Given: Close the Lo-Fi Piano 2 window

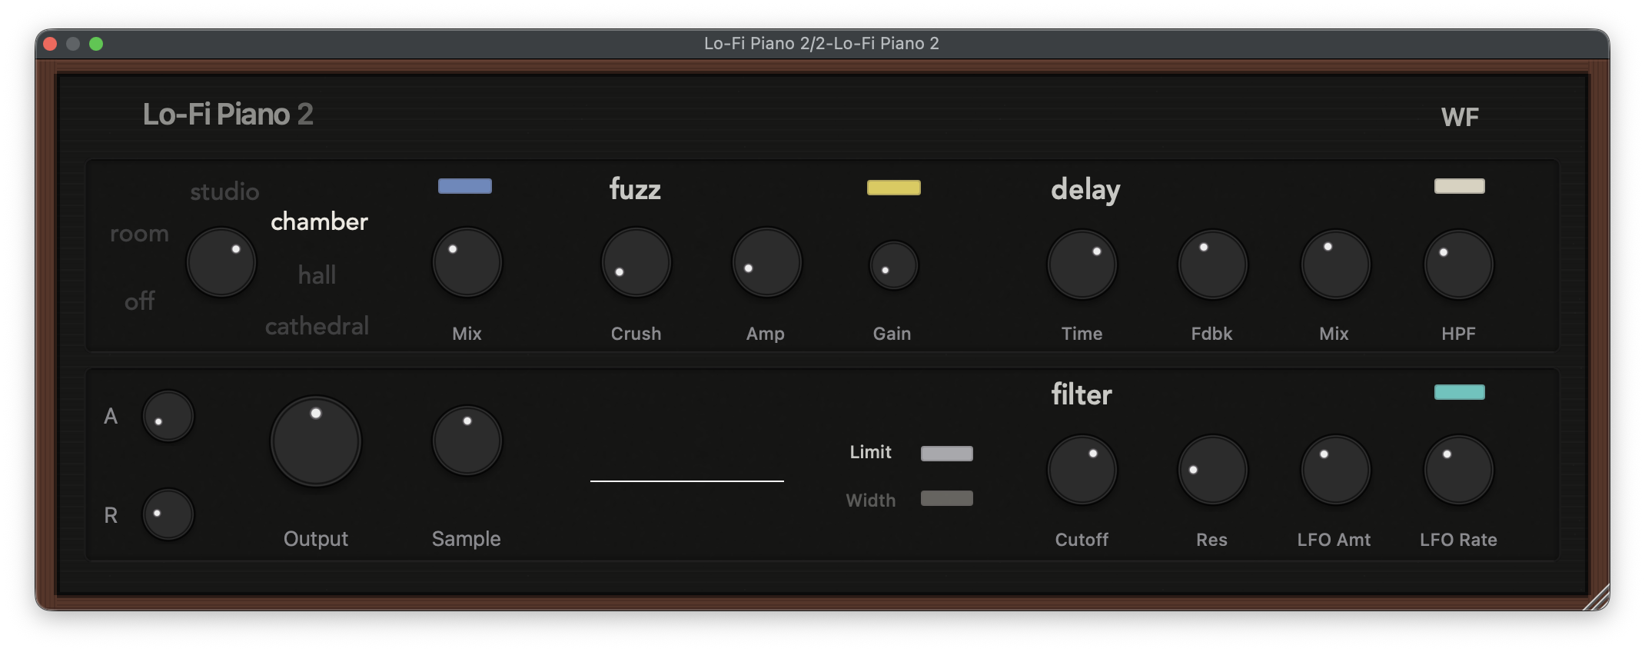Looking at the screenshot, I should tap(50, 44).
